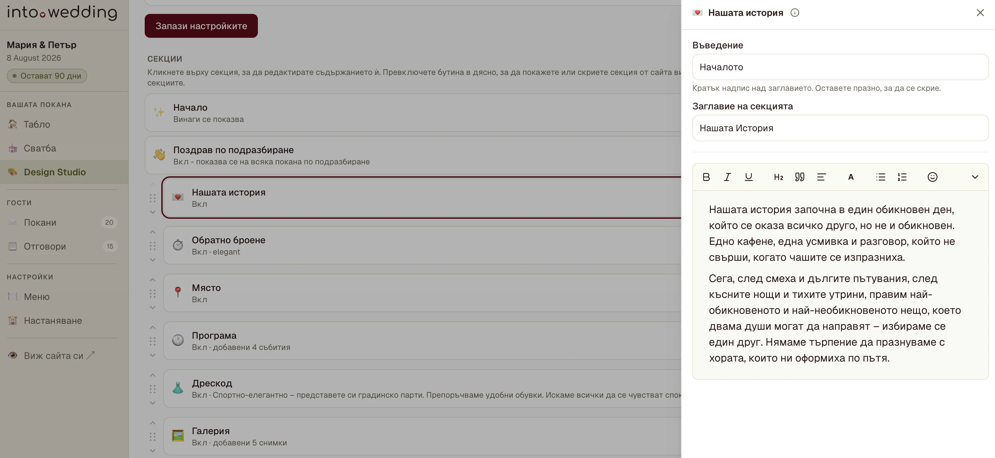The width and height of the screenshot is (995, 458).
Task: Toggle bold formatting in the editor
Action: click(706, 177)
